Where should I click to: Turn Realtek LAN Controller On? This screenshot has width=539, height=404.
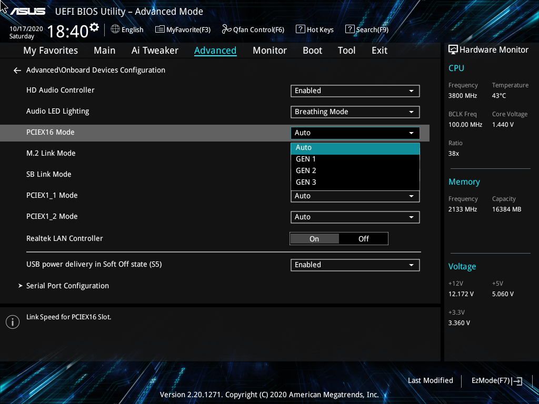(x=314, y=239)
